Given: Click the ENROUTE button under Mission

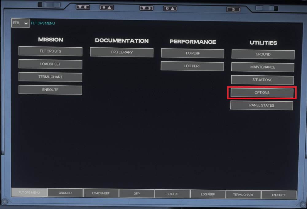Looking at the screenshot, I should tap(50, 90).
